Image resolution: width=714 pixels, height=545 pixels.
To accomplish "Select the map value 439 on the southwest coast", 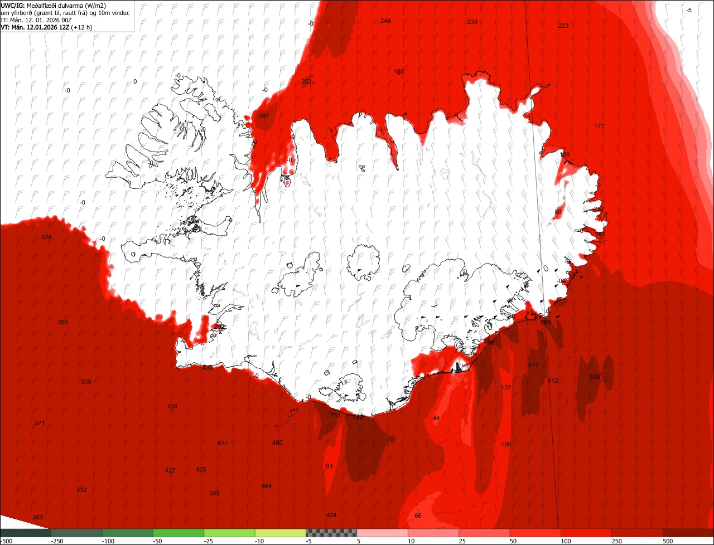I will pyautogui.click(x=208, y=368).
